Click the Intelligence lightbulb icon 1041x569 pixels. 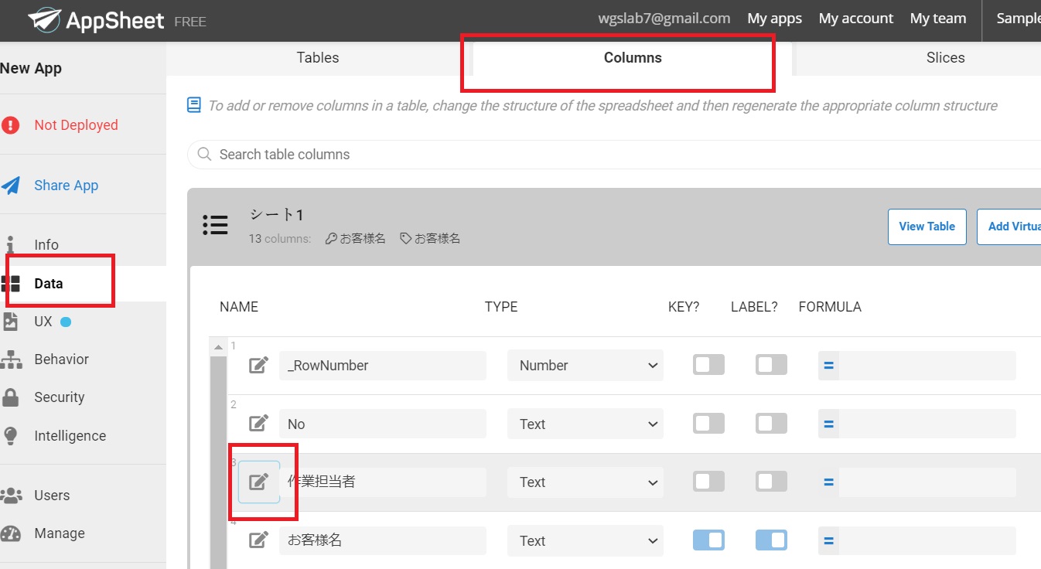point(10,436)
